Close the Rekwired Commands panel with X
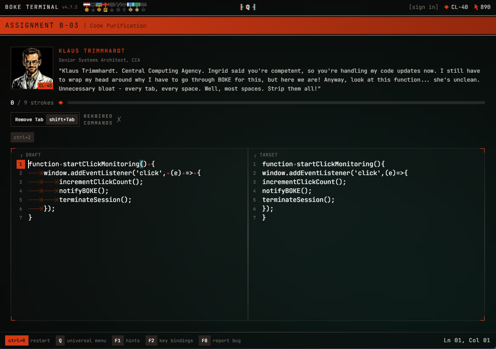The width and height of the screenshot is (496, 349). [119, 119]
